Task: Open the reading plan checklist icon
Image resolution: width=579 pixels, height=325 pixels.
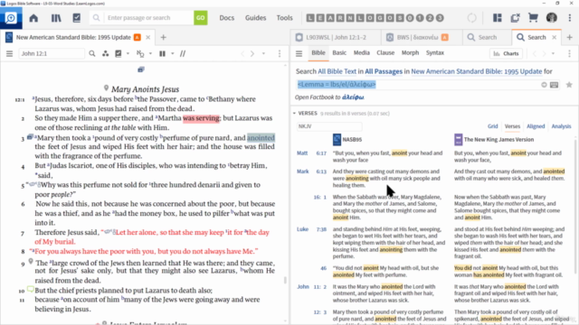Action: pyautogui.click(x=76, y=18)
